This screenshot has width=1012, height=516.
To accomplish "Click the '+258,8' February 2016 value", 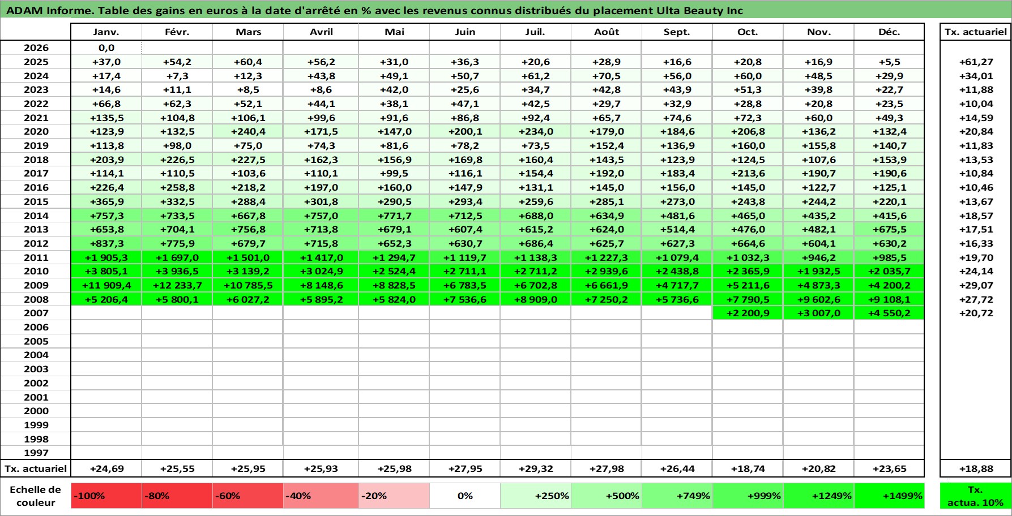I will tap(177, 187).
